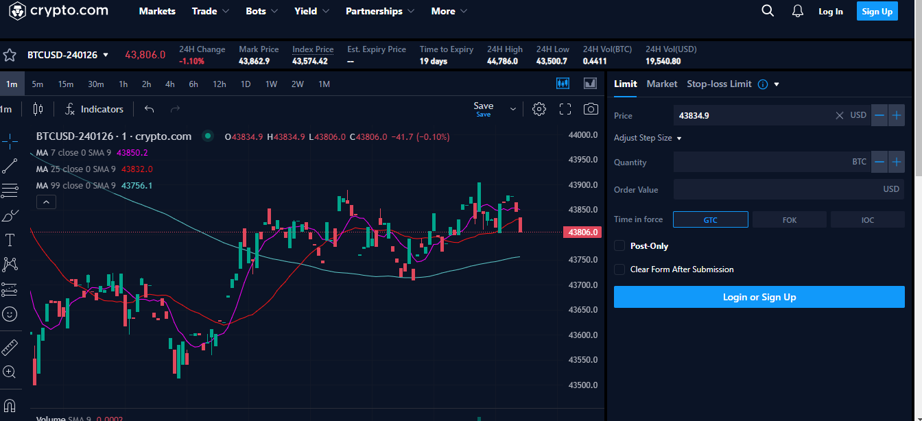The height and width of the screenshot is (421, 922).
Task: Select the brush drawing tool
Action: click(x=10, y=216)
